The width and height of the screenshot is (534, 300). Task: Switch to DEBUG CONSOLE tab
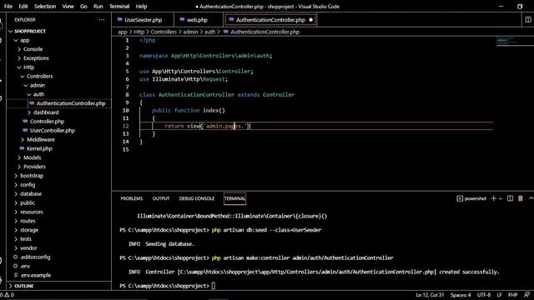[x=197, y=198]
